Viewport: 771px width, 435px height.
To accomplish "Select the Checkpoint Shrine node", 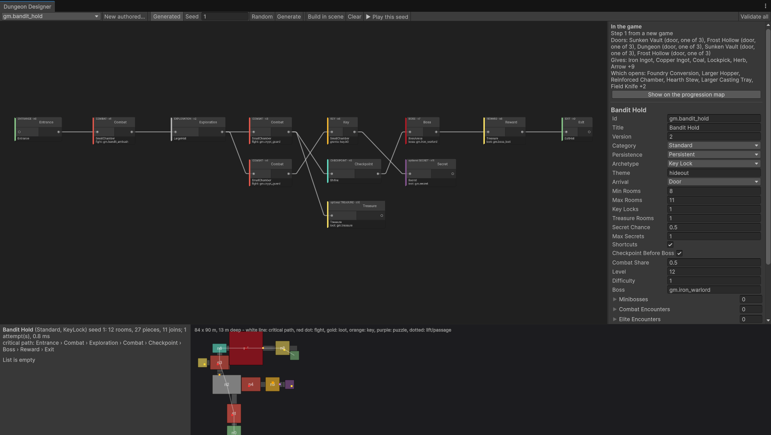I will point(355,171).
